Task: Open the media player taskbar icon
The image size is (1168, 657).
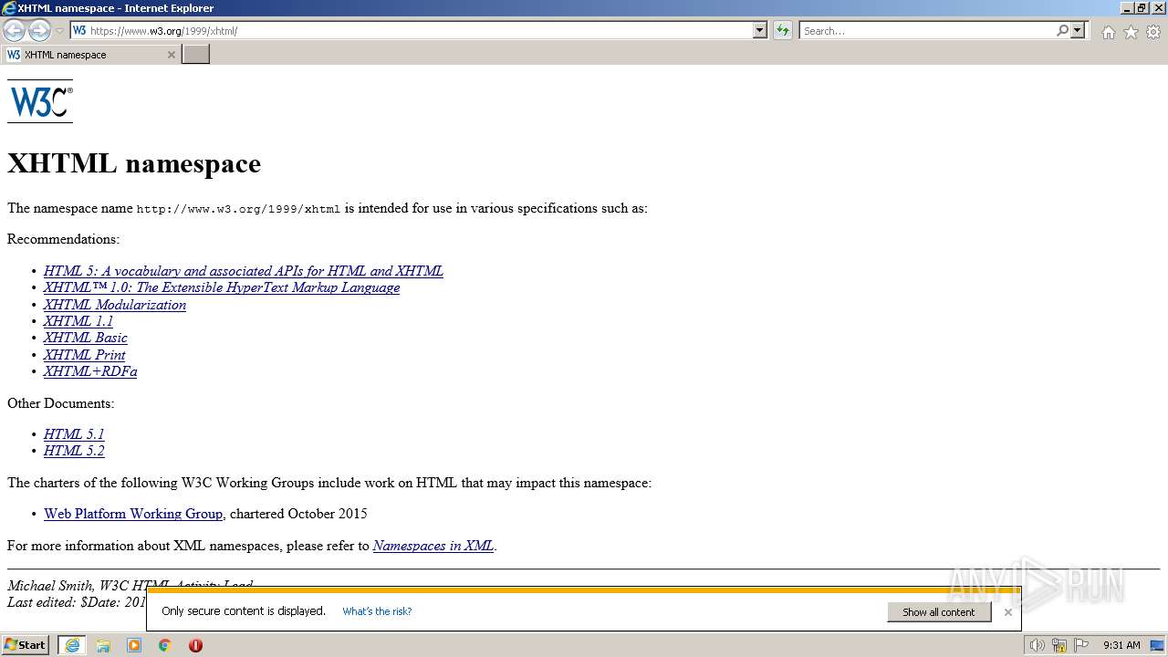Action: tap(134, 645)
